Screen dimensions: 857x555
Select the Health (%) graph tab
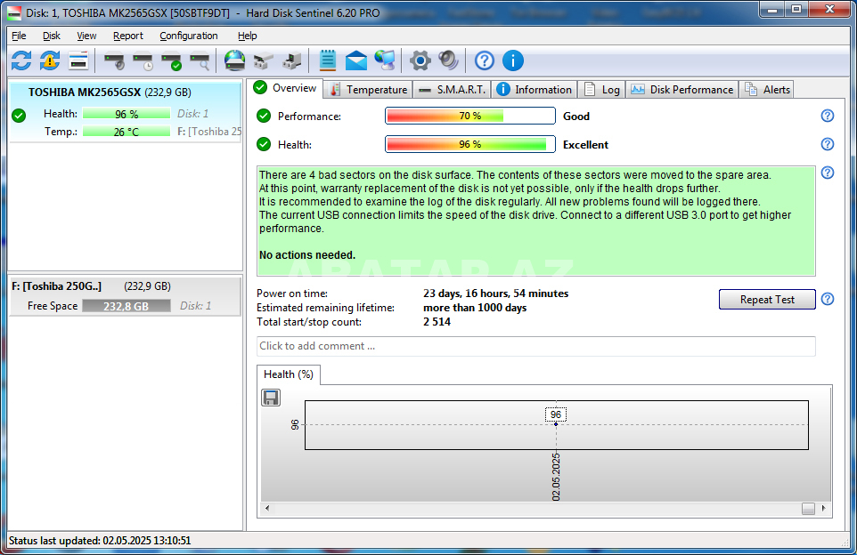click(289, 374)
